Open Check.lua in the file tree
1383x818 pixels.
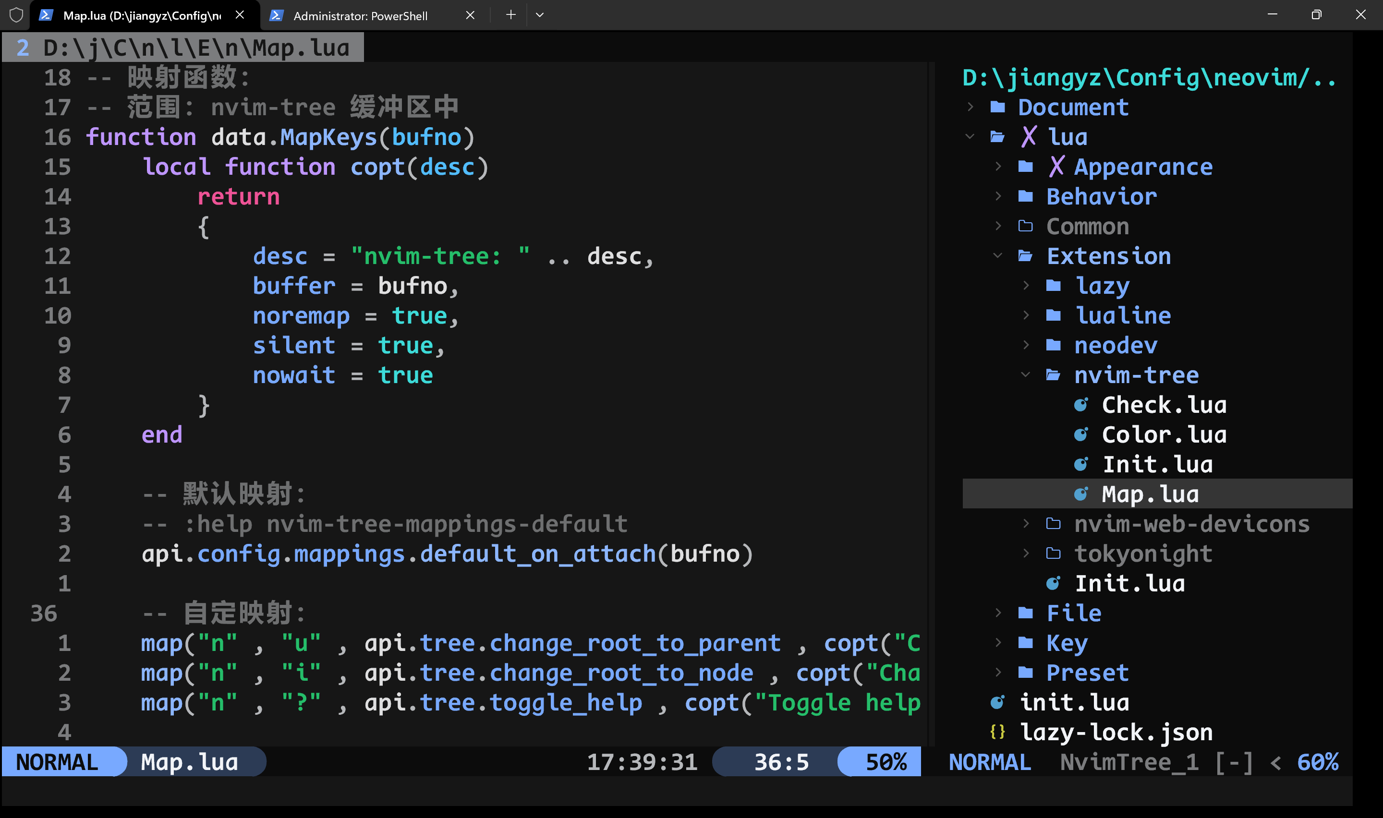click(x=1164, y=405)
